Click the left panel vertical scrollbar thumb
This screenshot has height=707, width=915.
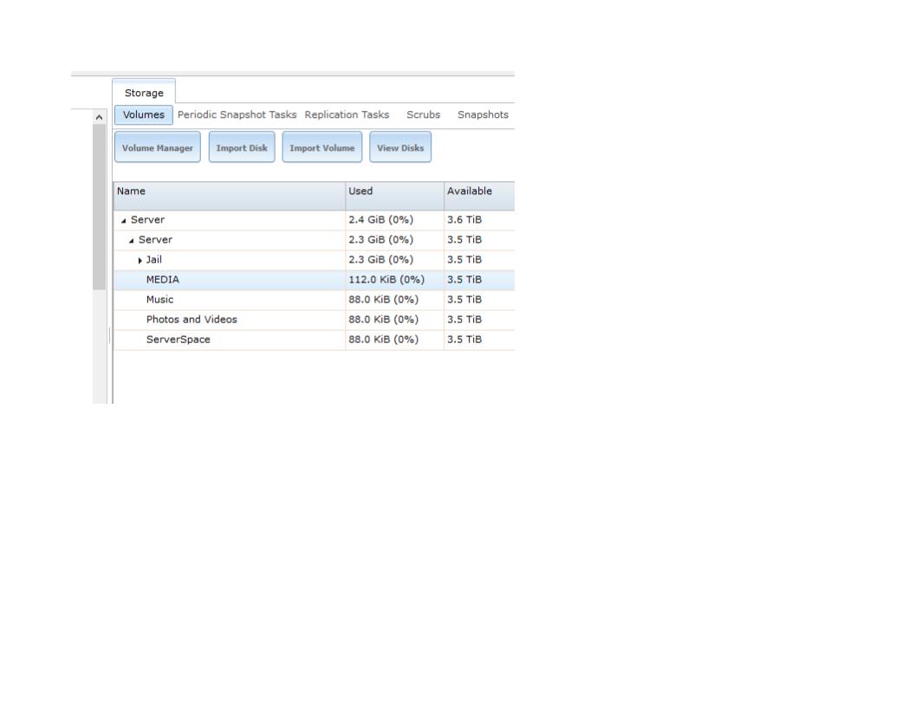[x=99, y=207]
